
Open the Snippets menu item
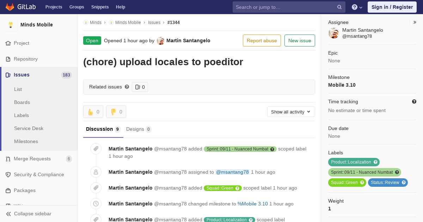tap(100, 7)
